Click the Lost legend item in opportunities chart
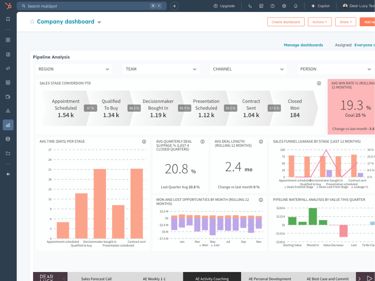 click(215, 245)
